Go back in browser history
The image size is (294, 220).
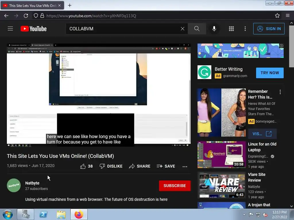6,16
